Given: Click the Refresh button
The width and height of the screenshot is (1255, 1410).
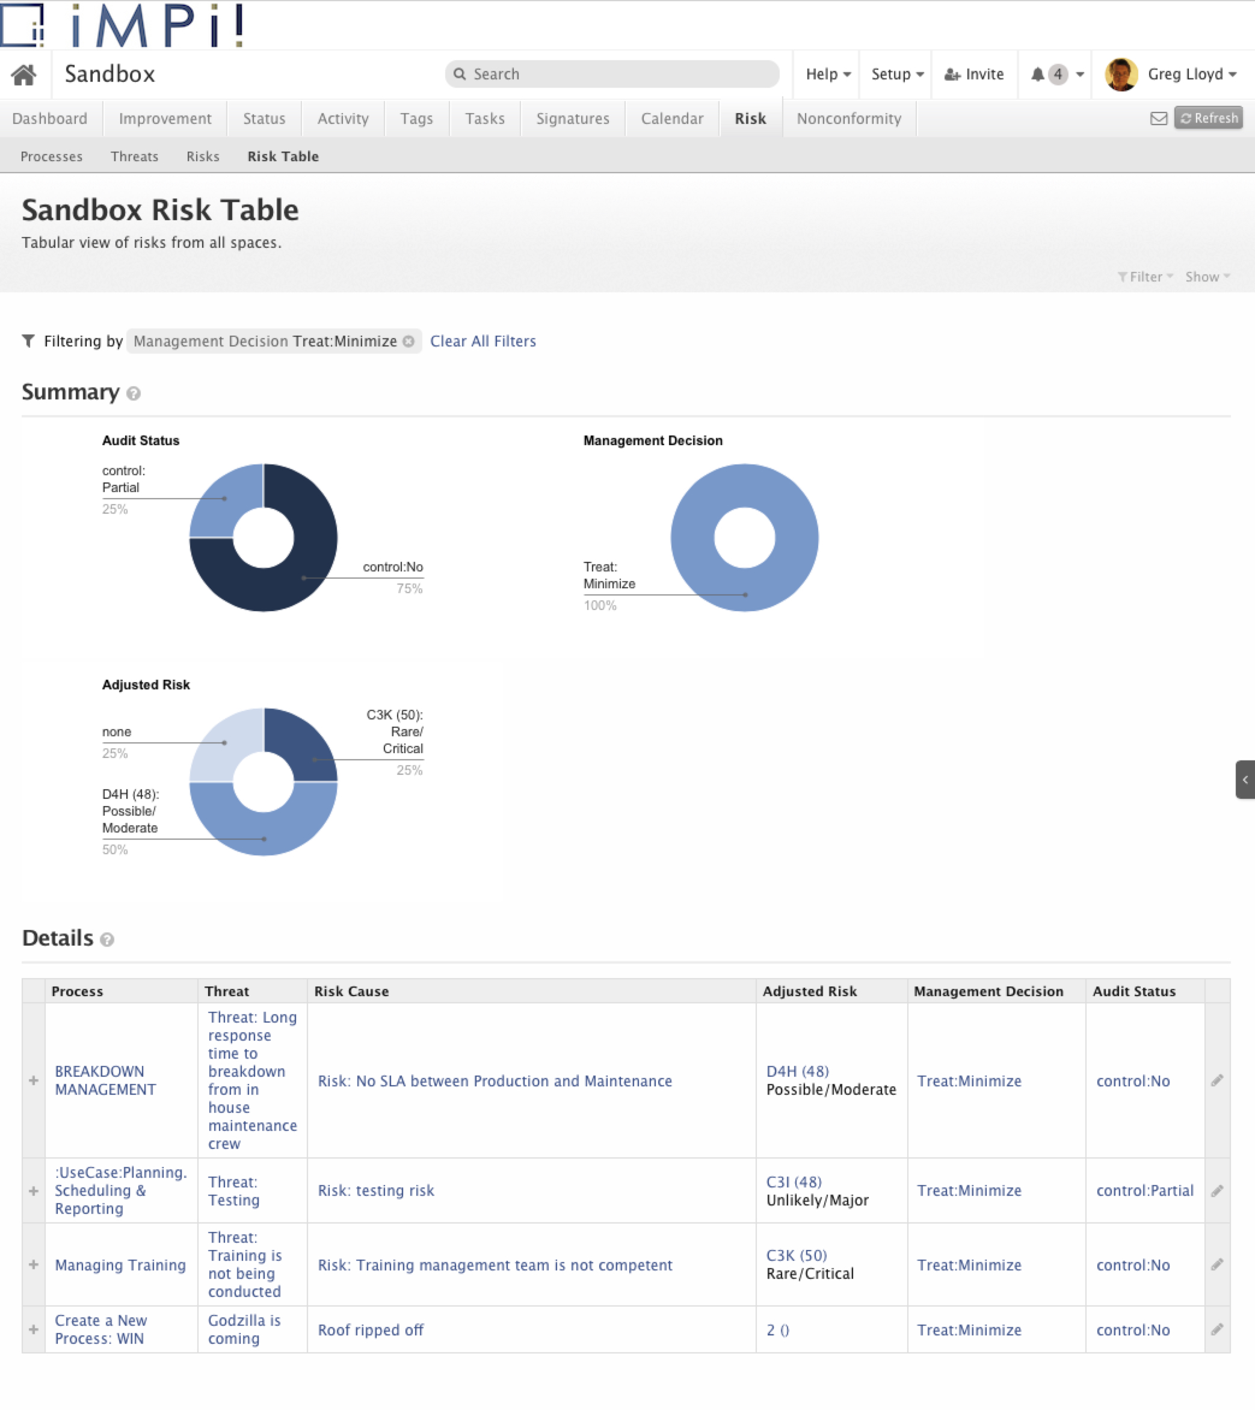Looking at the screenshot, I should pos(1209,119).
